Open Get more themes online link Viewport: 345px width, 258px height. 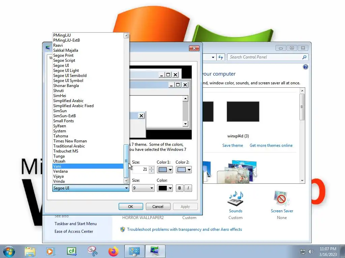[271, 145]
